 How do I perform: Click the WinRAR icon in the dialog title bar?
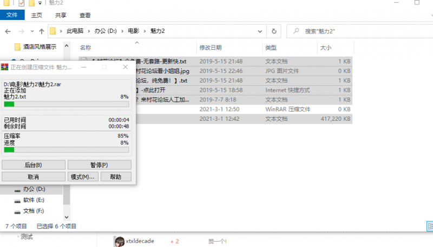5,67
